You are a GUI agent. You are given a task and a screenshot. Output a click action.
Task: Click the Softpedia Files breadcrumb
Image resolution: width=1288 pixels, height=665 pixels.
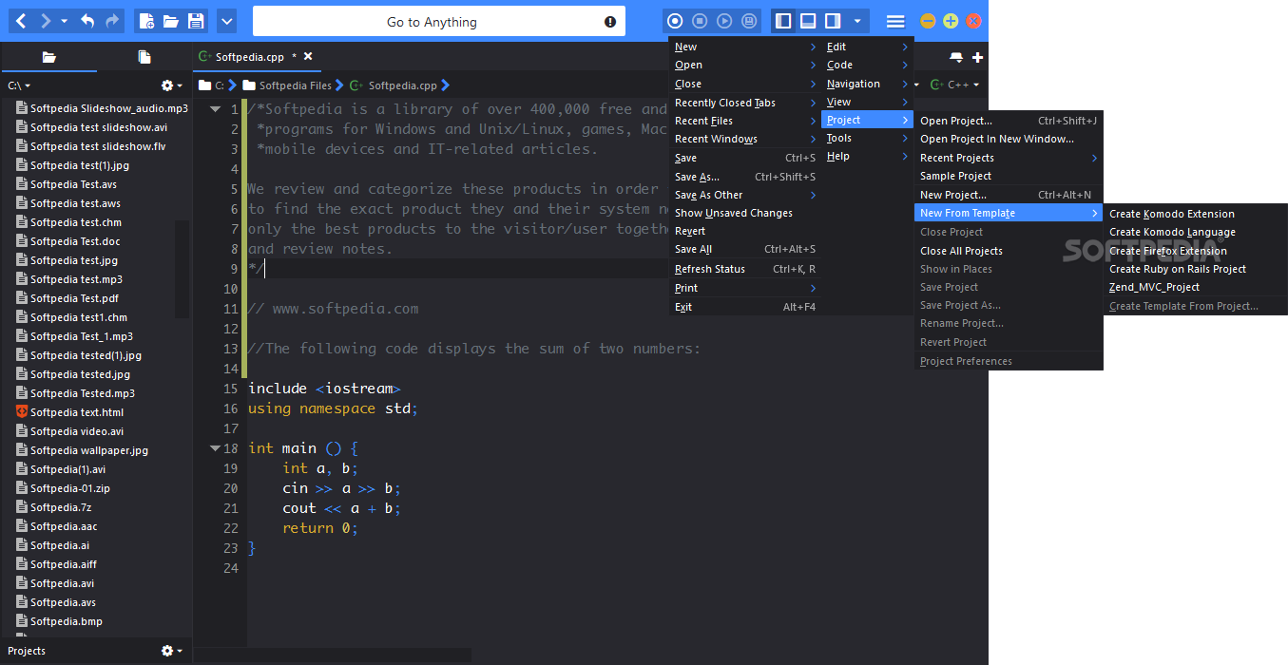point(287,85)
